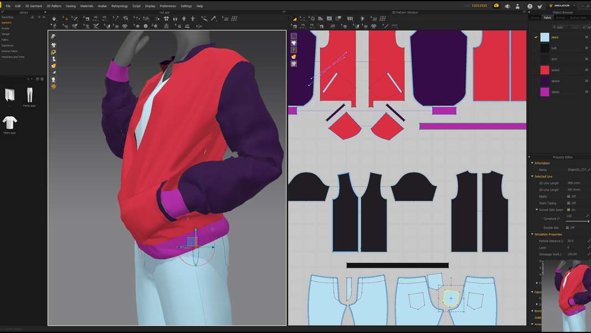The width and height of the screenshot is (591, 333).
Task: Toggle the Elastic checkbox
Action: [x=568, y=197]
